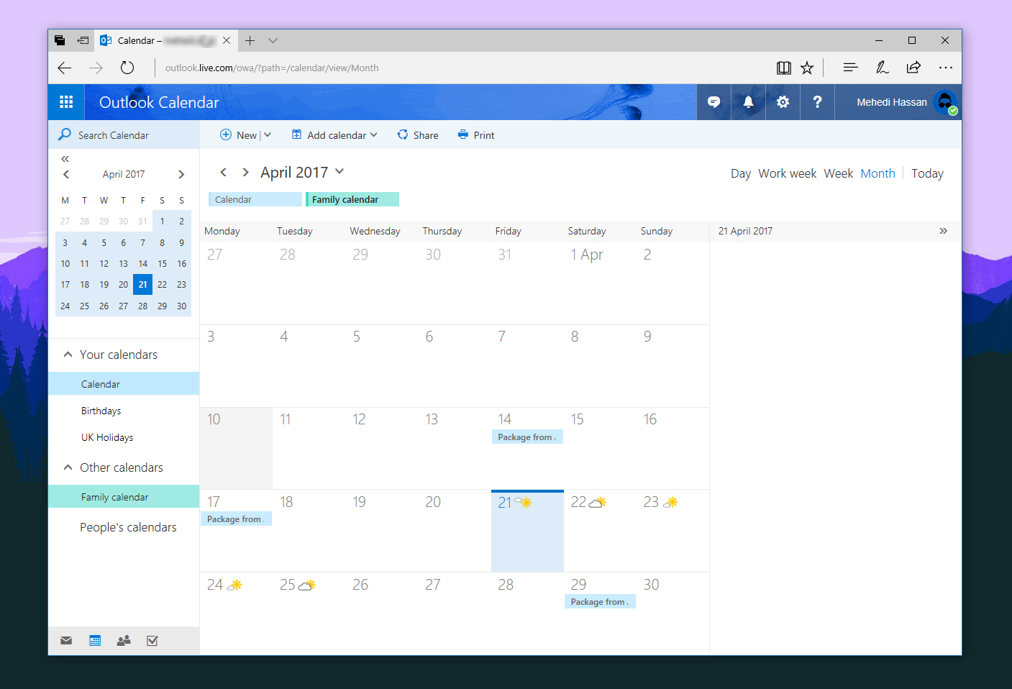Switch to People icon in bottom bar
Image resolution: width=1012 pixels, height=689 pixels.
(124, 641)
